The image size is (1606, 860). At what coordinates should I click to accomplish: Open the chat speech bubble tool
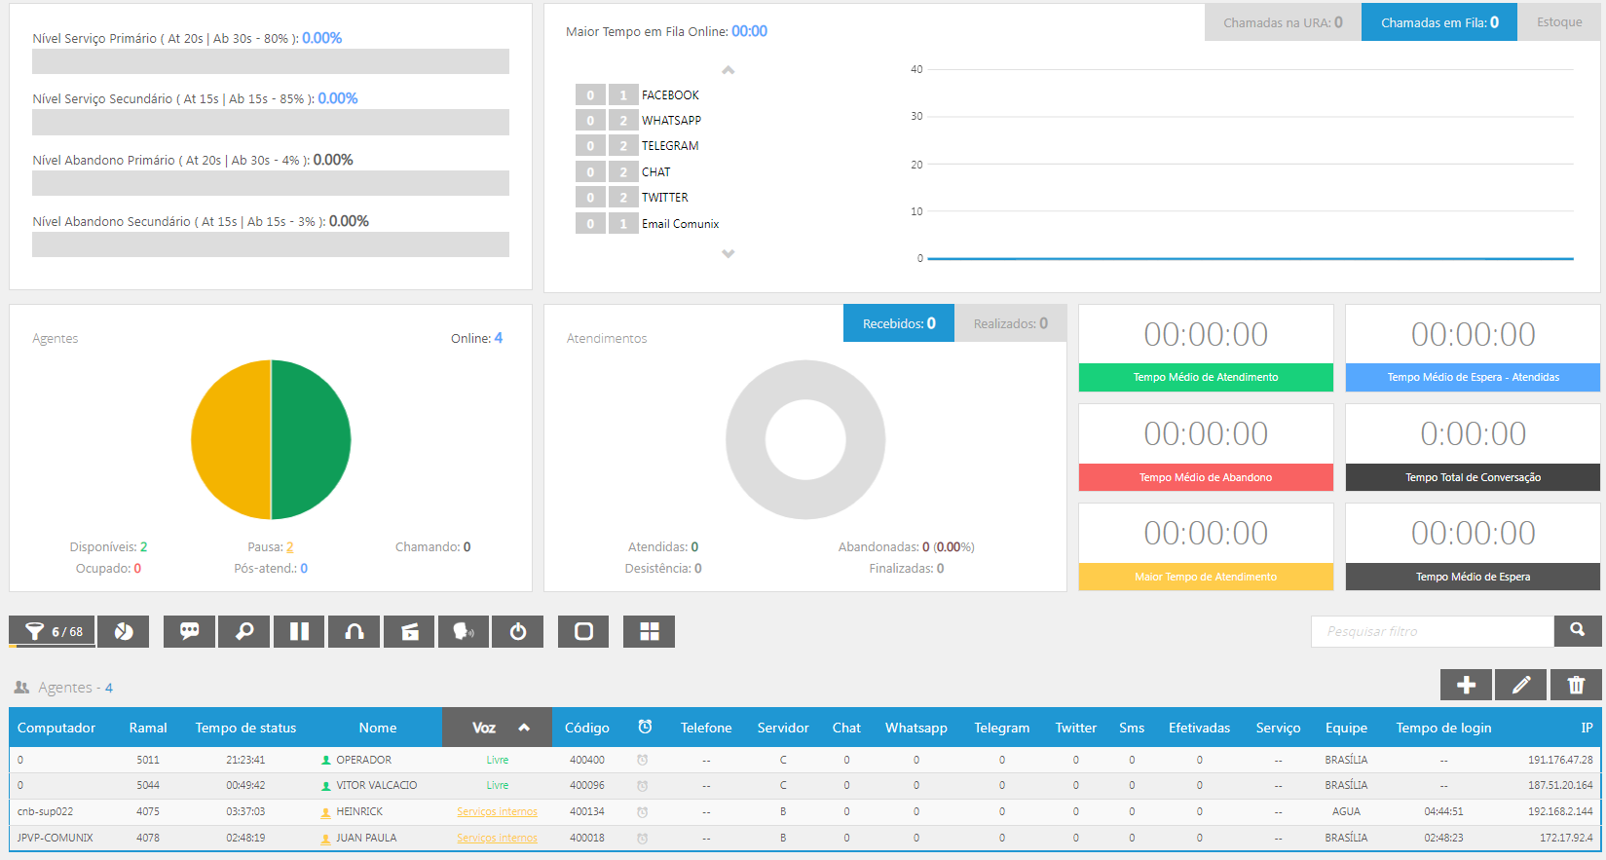pyautogui.click(x=189, y=631)
